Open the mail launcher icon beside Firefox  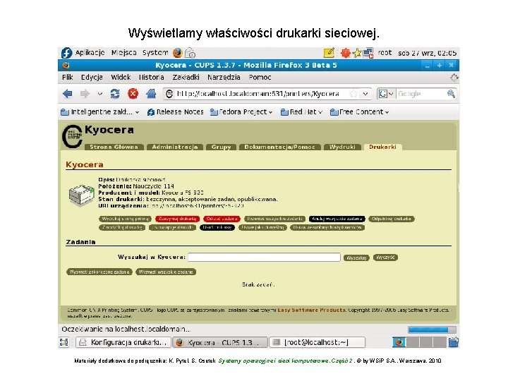[x=190, y=53]
